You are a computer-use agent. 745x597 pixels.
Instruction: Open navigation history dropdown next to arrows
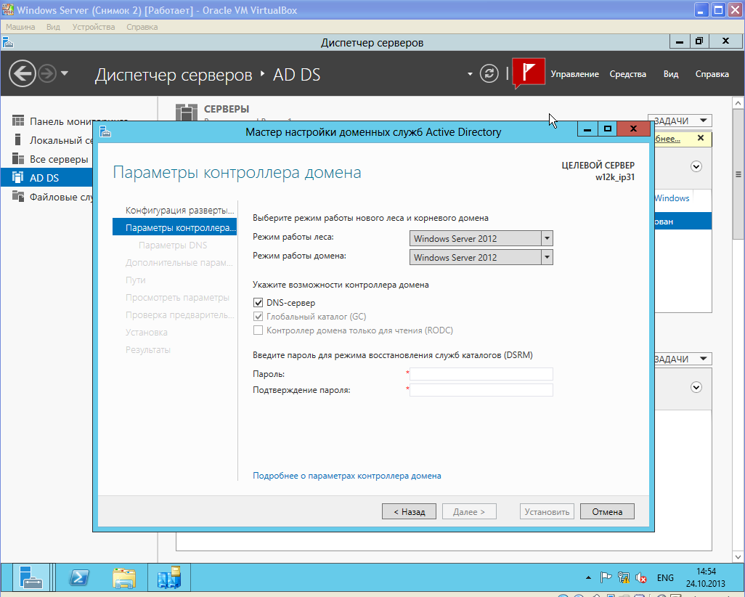65,73
